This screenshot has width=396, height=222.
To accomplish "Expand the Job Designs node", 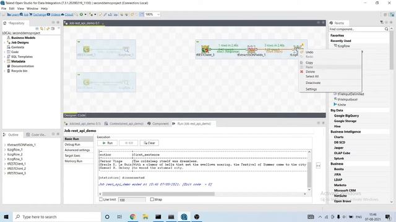I will (x=4, y=43).
